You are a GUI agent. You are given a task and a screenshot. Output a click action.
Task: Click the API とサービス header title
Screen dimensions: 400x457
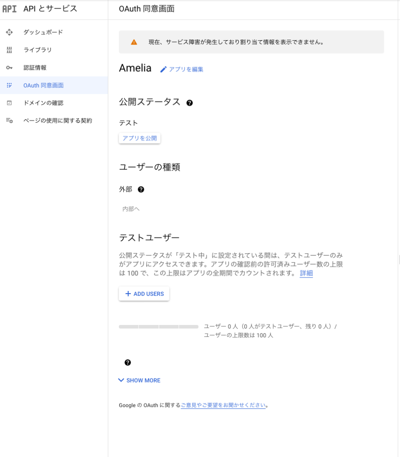coord(50,9)
